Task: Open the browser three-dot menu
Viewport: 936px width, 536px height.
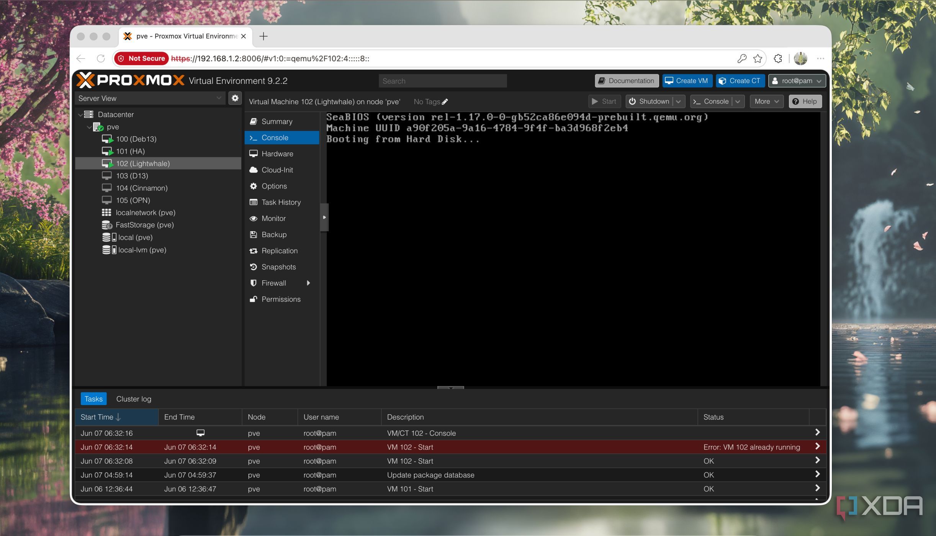Action: click(x=820, y=59)
